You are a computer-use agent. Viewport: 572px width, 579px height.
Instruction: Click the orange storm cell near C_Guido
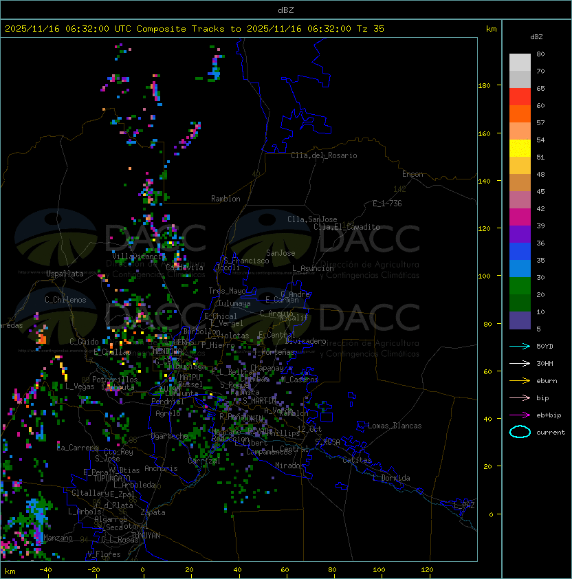41,338
